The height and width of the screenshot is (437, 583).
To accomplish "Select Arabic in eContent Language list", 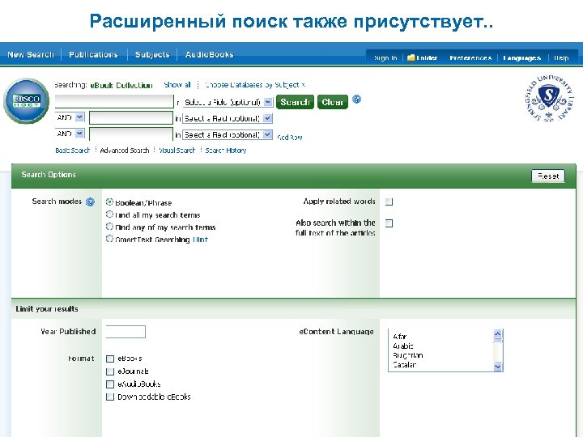I will (403, 346).
